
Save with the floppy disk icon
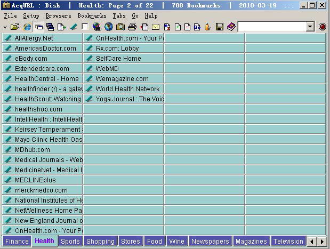220,27
